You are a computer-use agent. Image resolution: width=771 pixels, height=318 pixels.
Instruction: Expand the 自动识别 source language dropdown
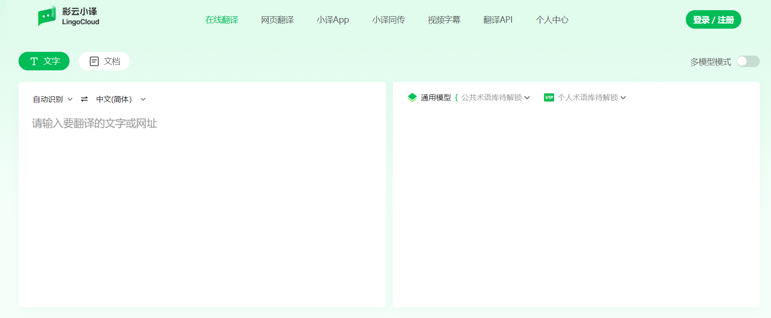coord(52,99)
